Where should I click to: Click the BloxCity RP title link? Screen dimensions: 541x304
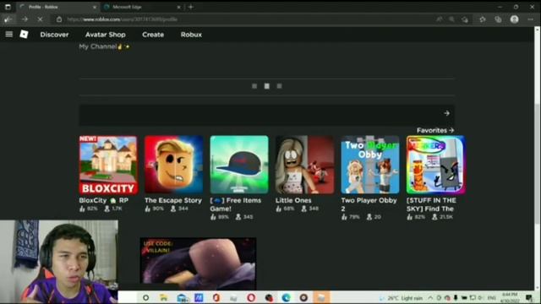(103, 200)
